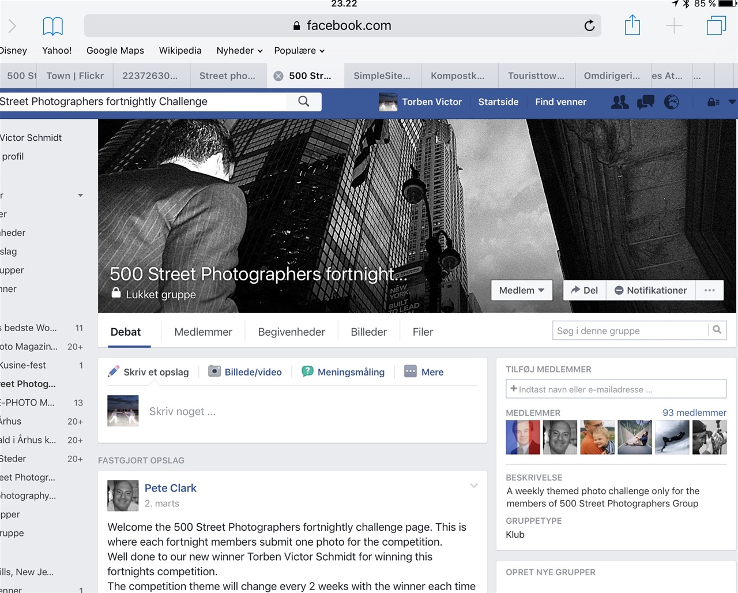This screenshot has height=593, width=738.
Task: Open Populære bookmarks folder dropdown
Action: pyautogui.click(x=299, y=51)
